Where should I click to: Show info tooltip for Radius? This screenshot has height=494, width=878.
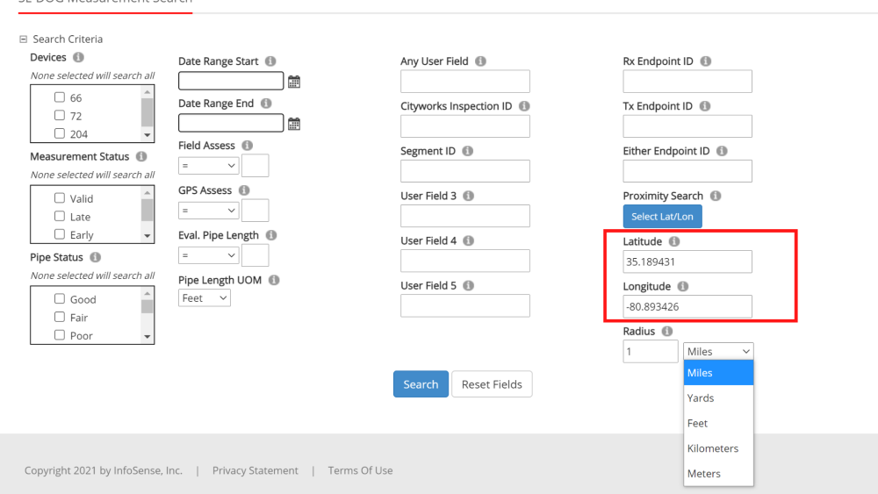(666, 332)
